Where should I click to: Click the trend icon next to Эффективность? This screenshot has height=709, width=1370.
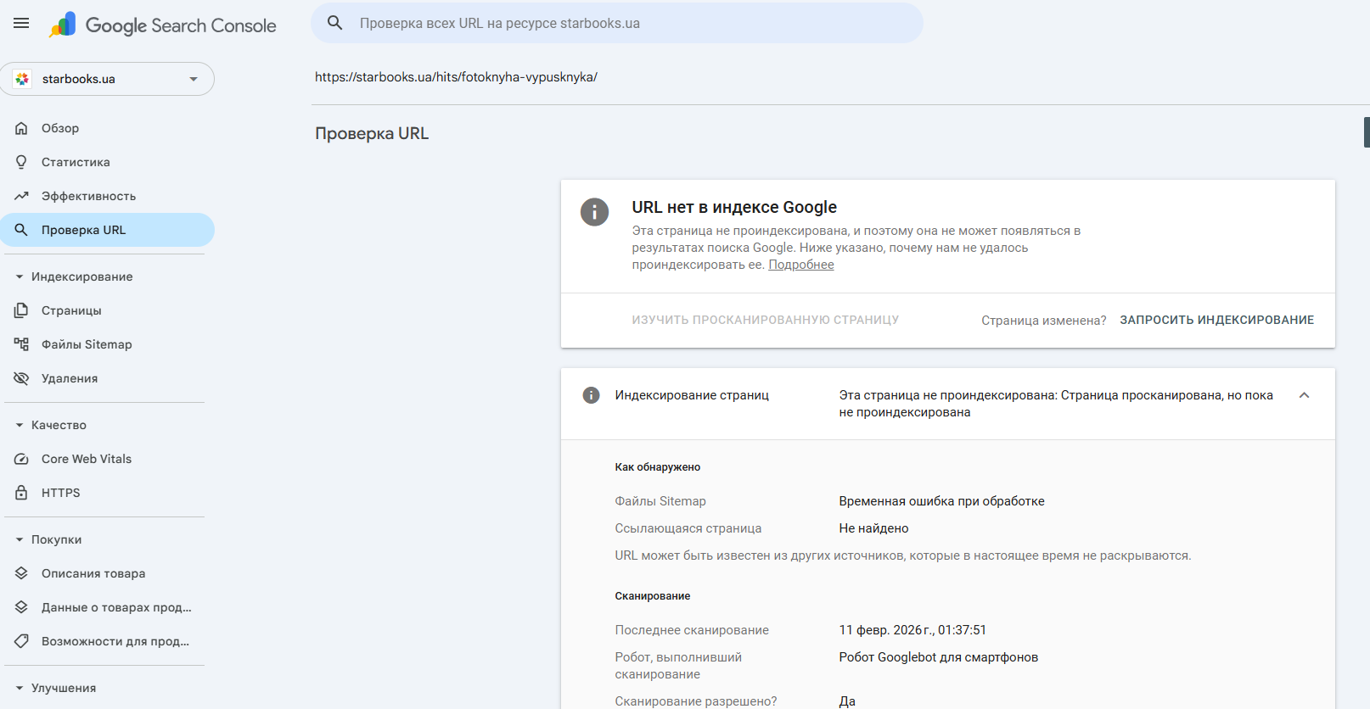point(21,196)
